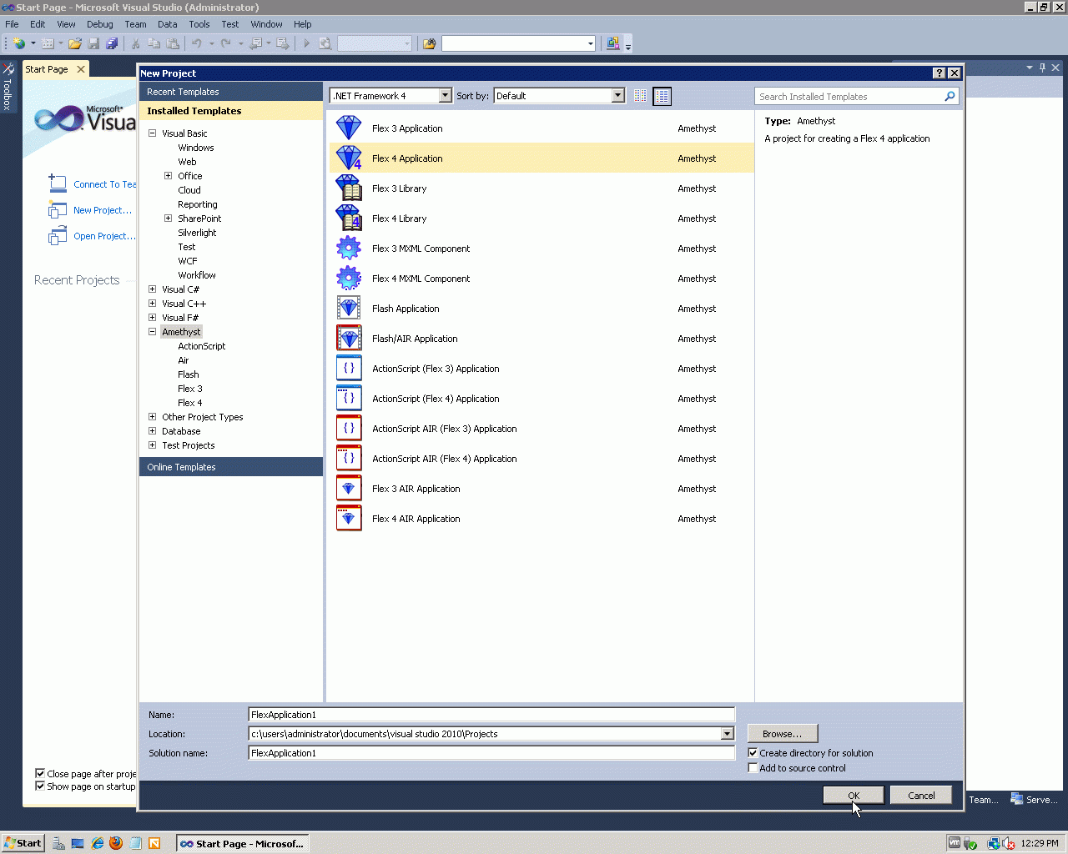Viewport: 1068px width, 854px height.
Task: Click the New Project... link on Start Page
Action: click(x=103, y=210)
